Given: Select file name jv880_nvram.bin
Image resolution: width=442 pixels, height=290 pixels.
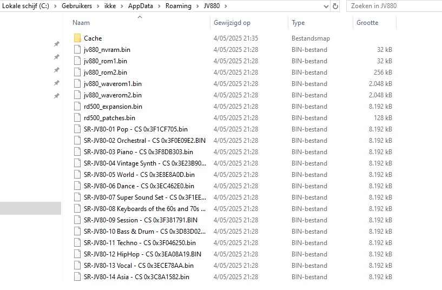Looking at the screenshot, I should point(107,50).
